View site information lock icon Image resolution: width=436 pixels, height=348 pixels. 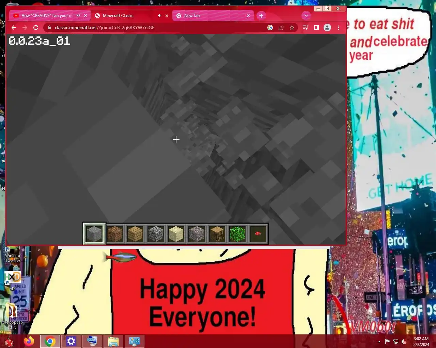click(49, 28)
